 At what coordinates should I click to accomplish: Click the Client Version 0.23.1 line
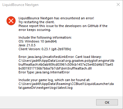(x=45, y=49)
